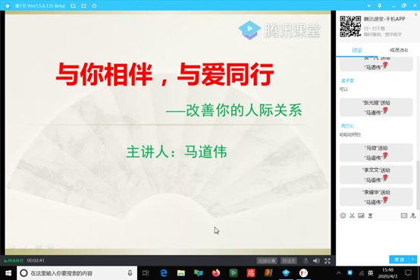Click the Windows search input box

point(77,273)
